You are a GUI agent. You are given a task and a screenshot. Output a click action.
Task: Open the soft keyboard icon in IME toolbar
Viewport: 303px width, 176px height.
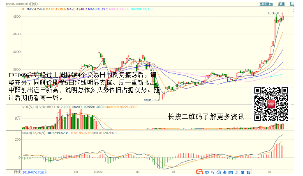231,172
